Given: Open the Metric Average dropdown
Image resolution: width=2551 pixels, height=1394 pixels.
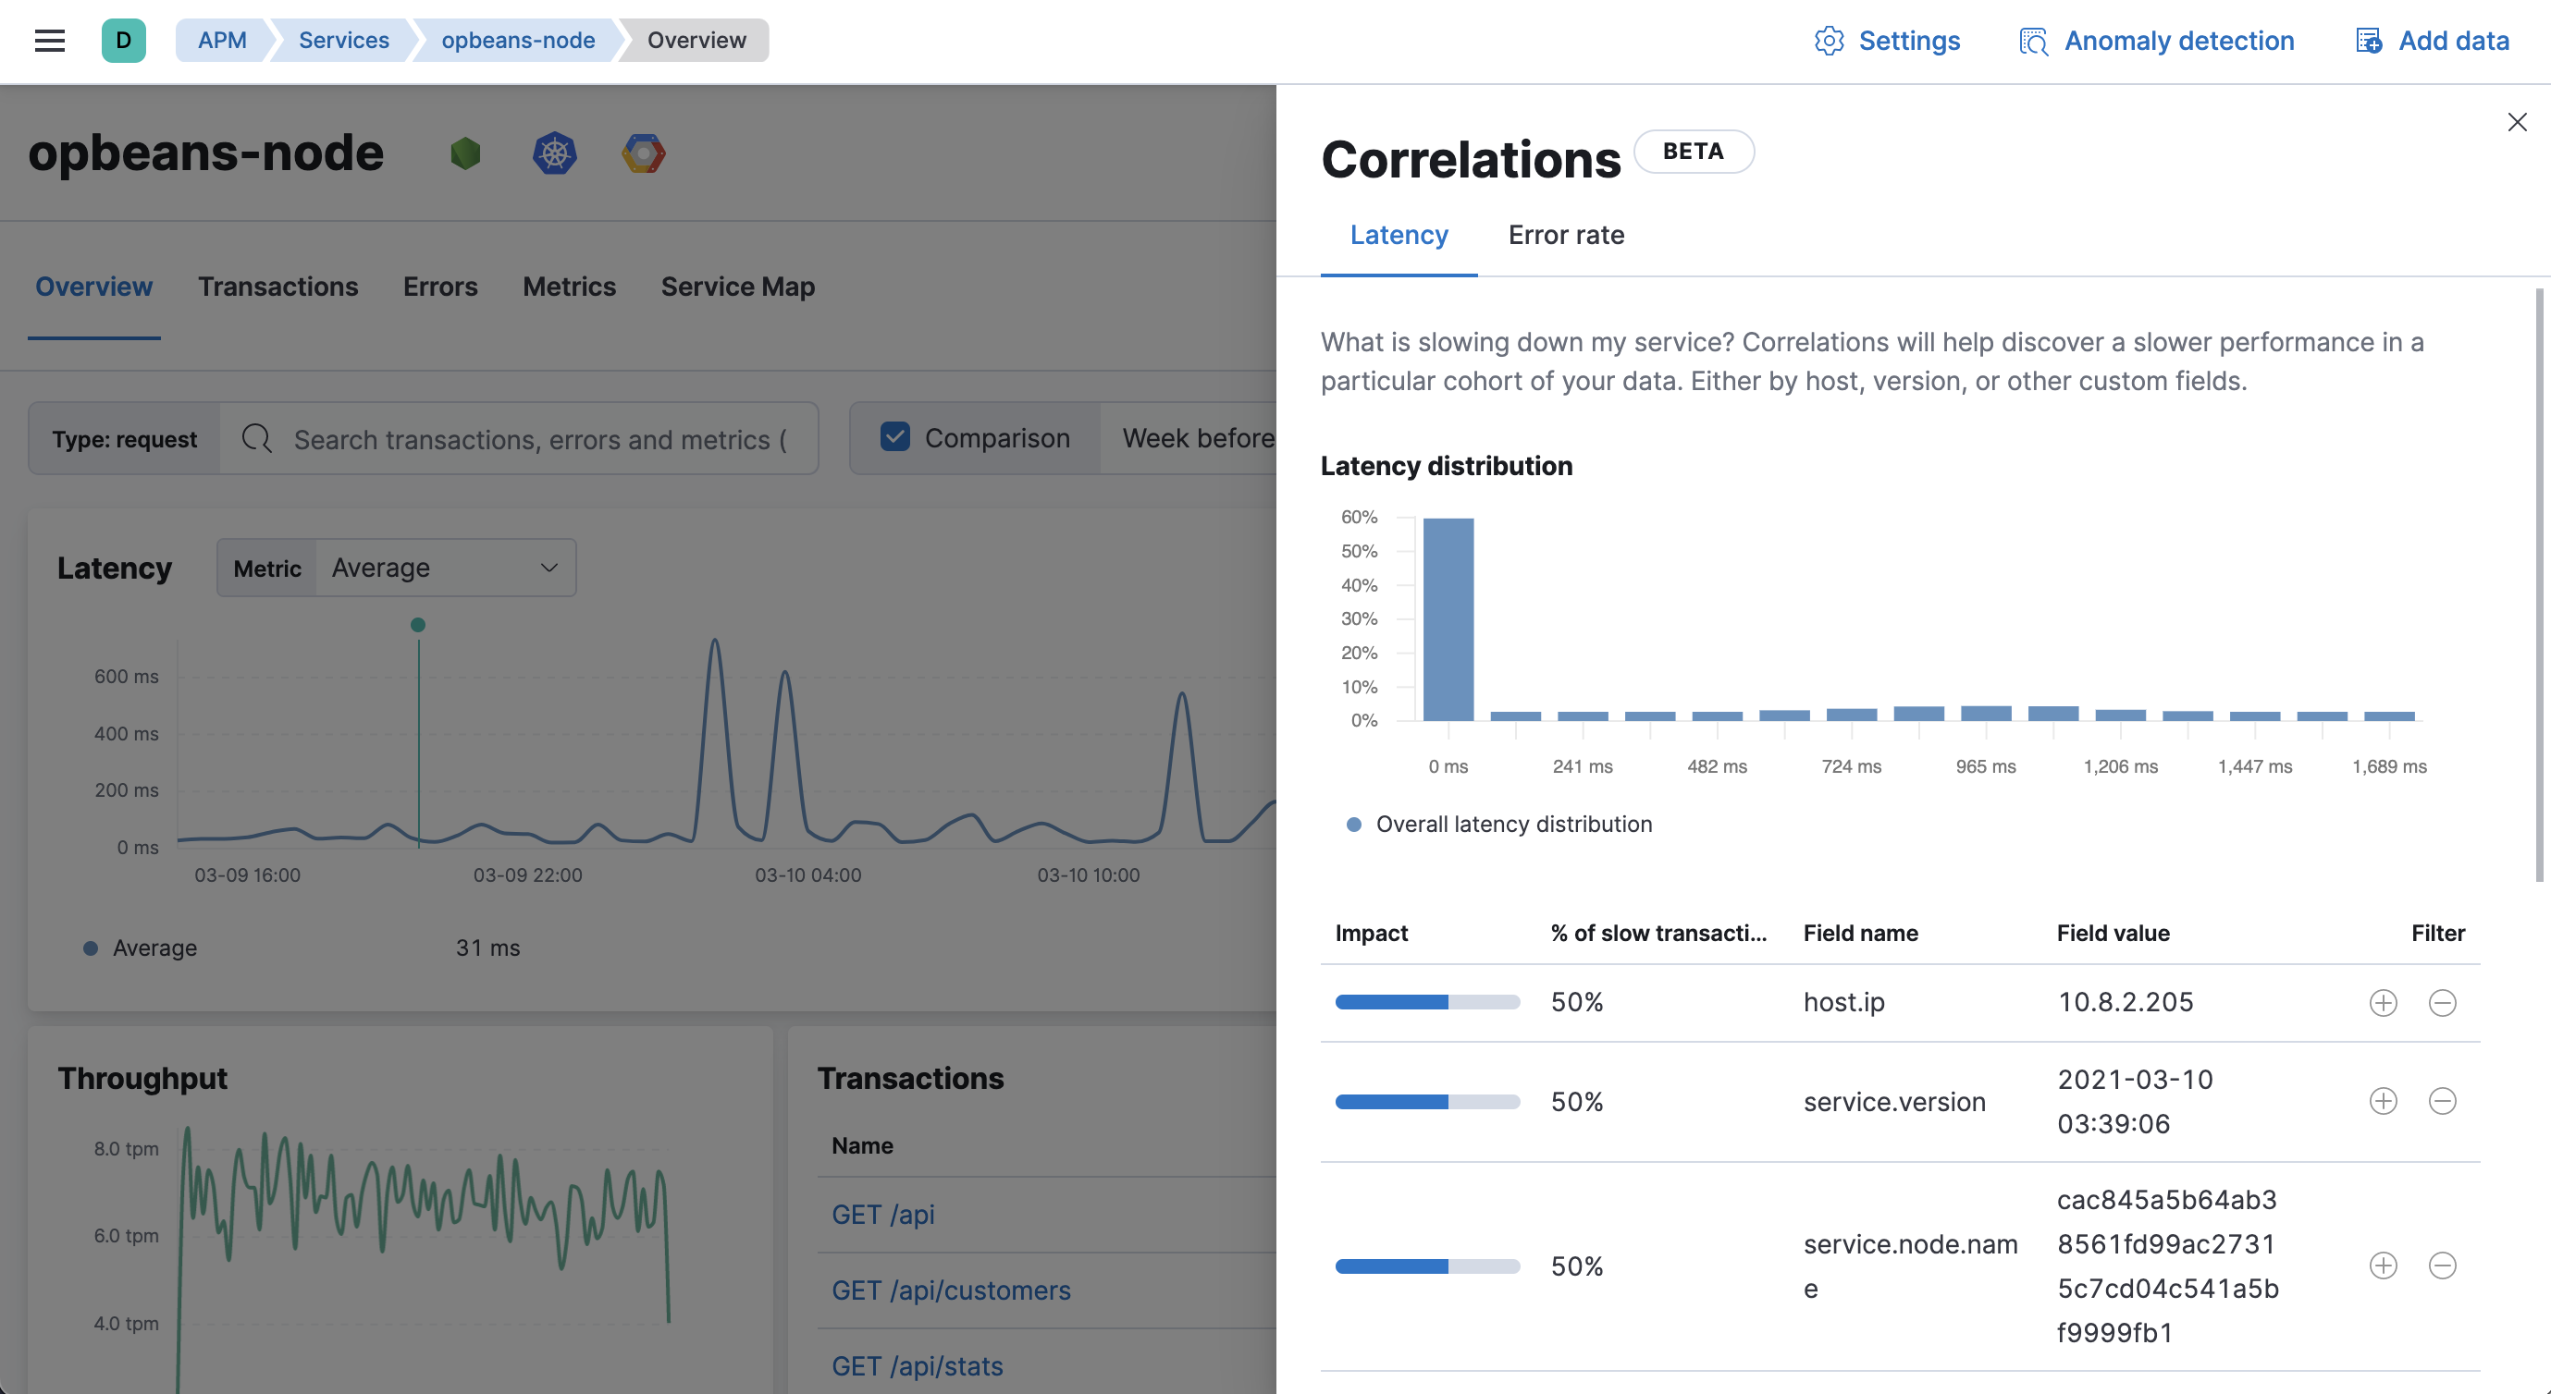Looking at the screenshot, I should point(446,568).
